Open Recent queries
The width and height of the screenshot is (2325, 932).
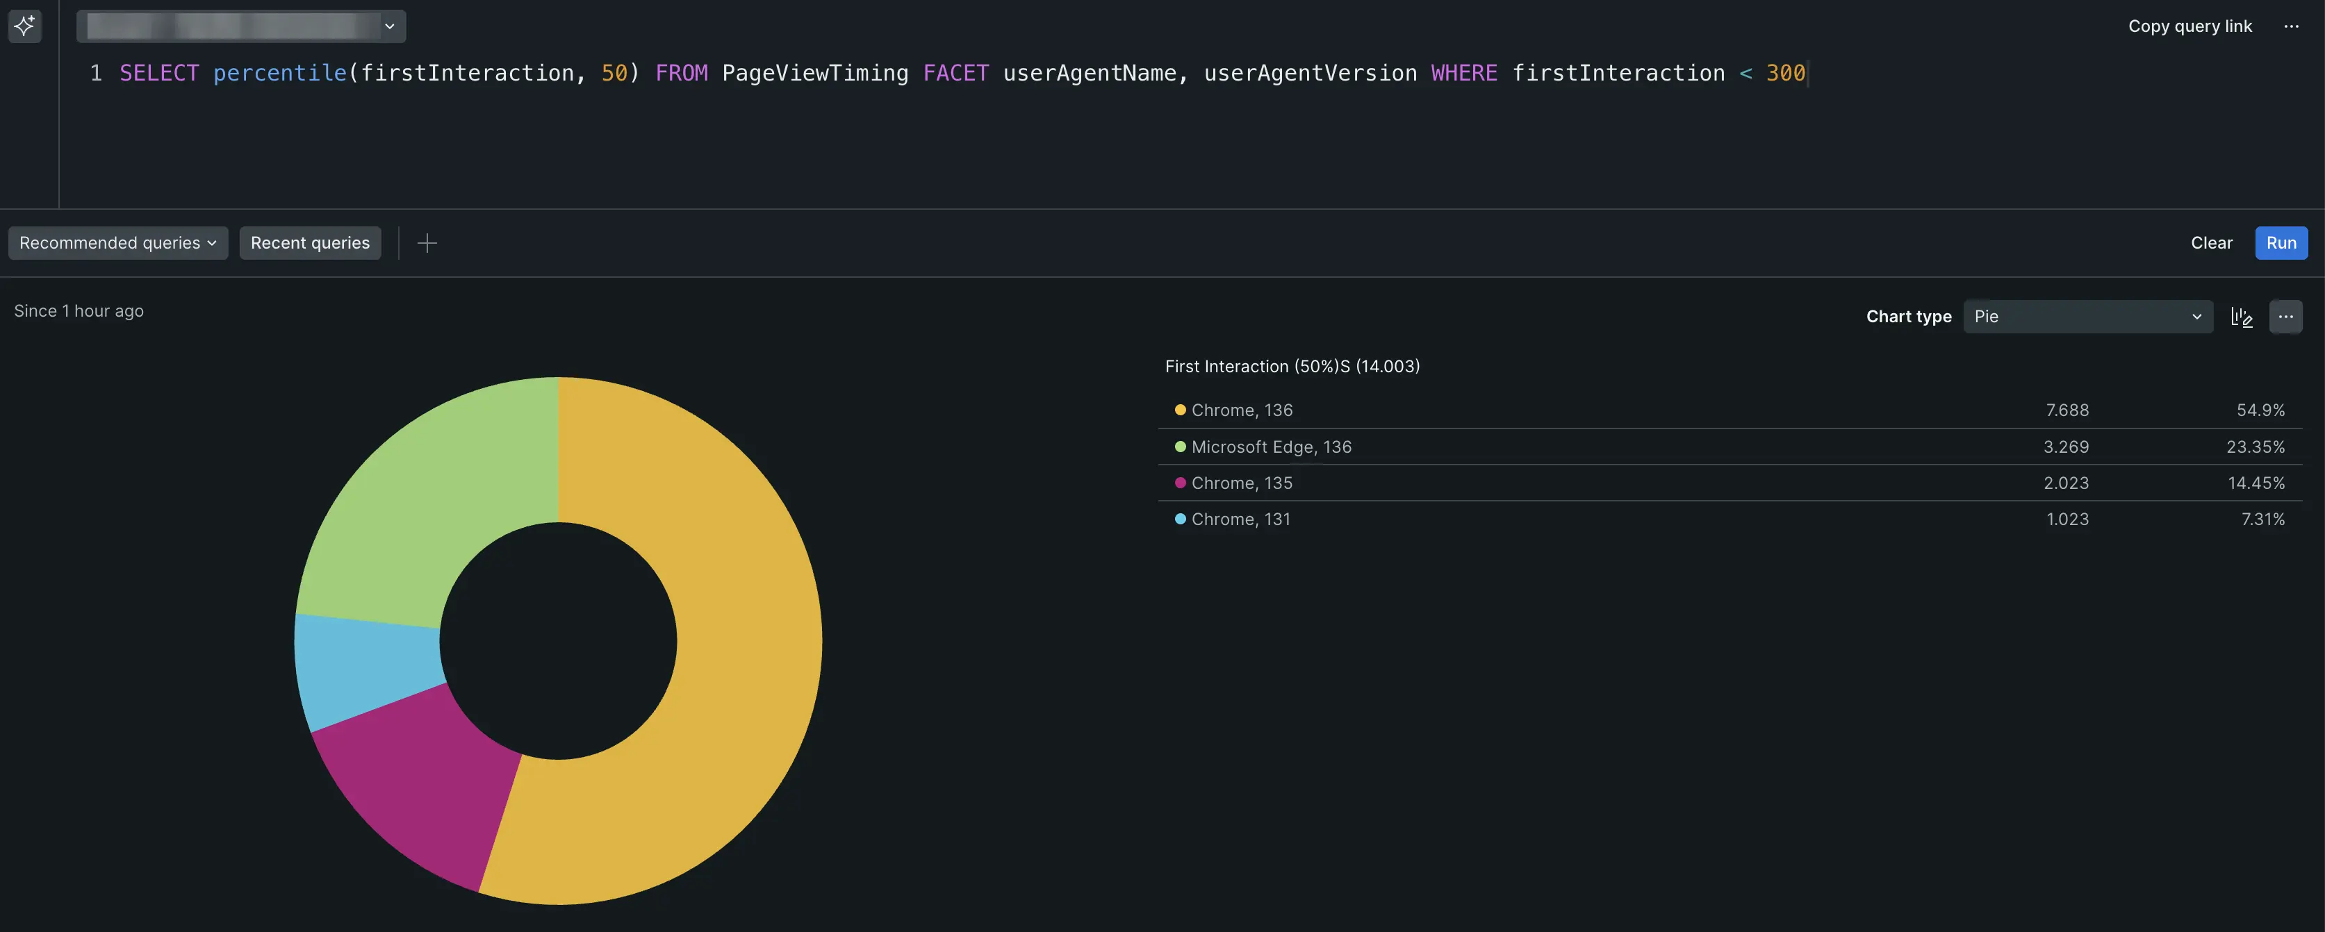310,242
